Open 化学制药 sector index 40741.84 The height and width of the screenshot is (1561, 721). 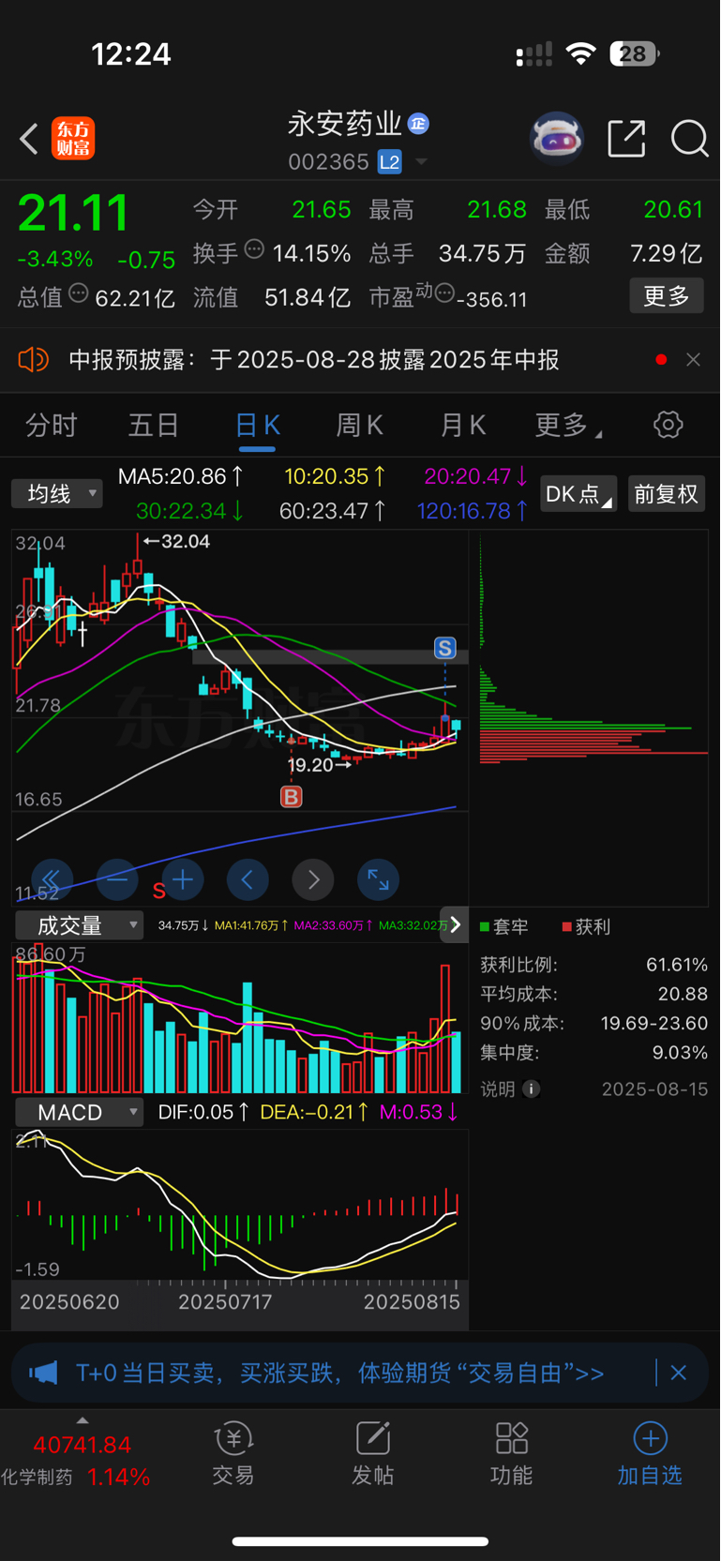[x=76, y=1461]
